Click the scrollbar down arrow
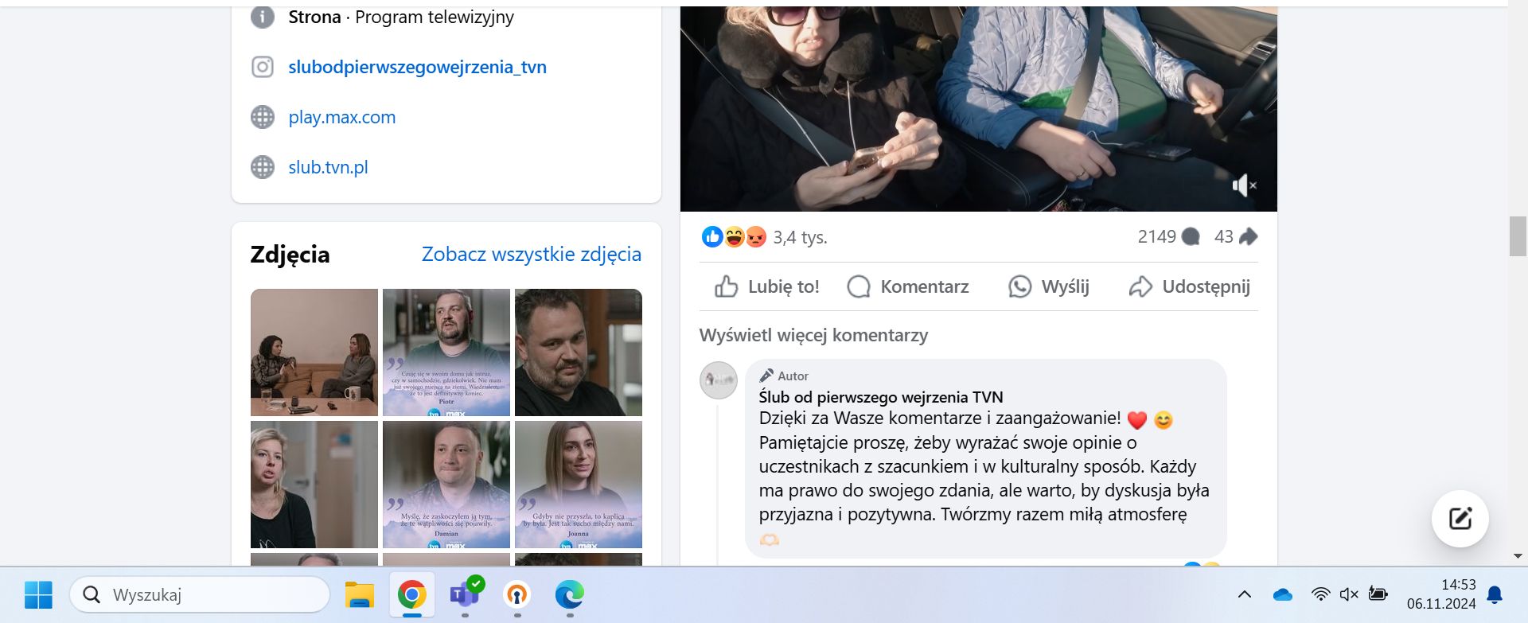1528x623 pixels. 1518,556
